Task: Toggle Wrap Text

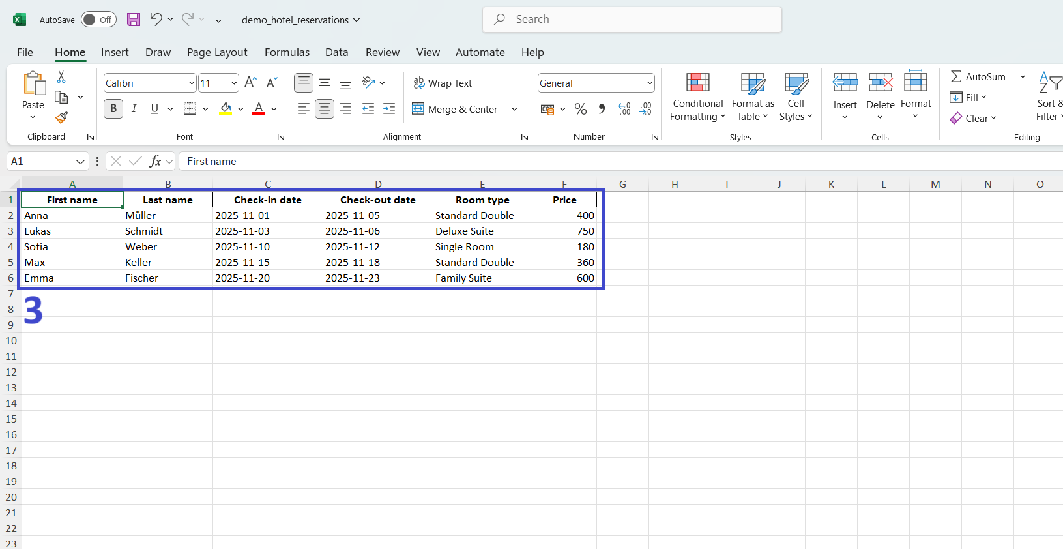Action: click(443, 83)
